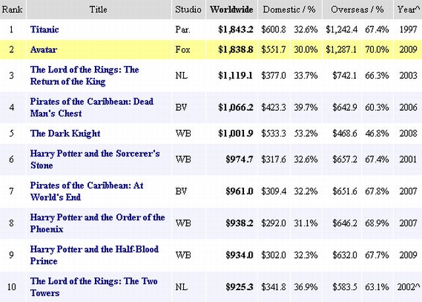This screenshot has width=422, height=302.
Task: Open Pirates of the Caribbean: Dead Man's Chest
Action: 92,107
